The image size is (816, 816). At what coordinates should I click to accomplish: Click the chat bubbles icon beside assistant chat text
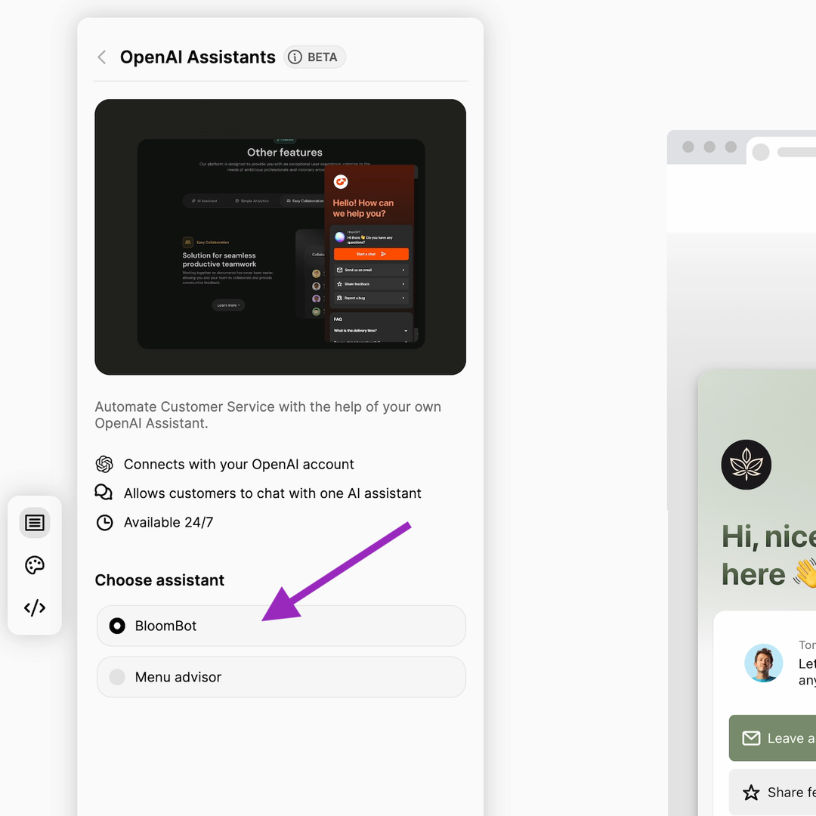coord(104,493)
